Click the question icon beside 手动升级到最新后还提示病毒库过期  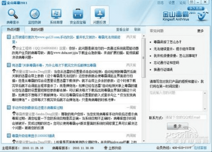pos(9,108)
